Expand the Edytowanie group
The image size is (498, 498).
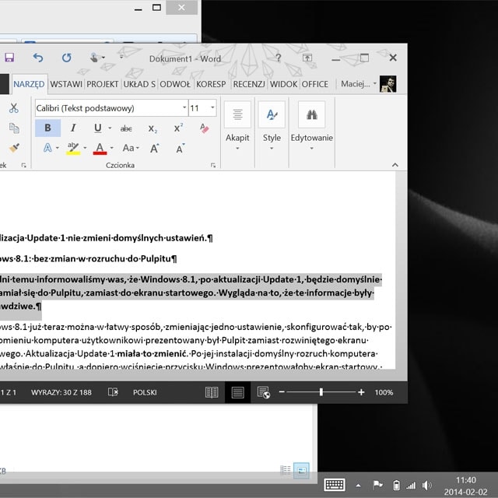[x=311, y=126]
